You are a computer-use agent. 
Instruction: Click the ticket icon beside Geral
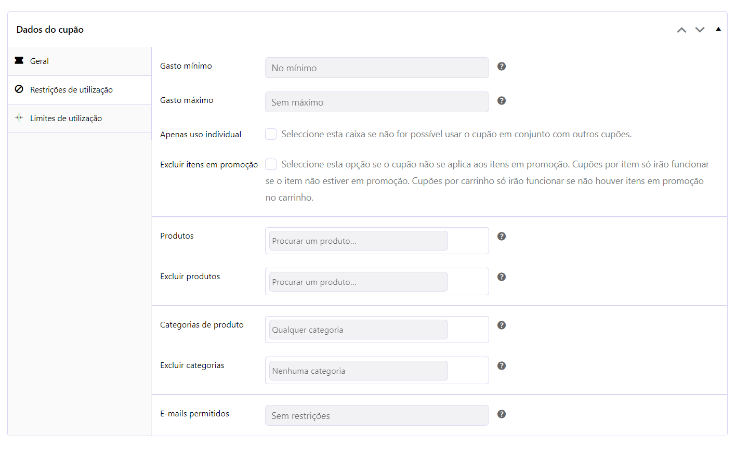pos(19,60)
